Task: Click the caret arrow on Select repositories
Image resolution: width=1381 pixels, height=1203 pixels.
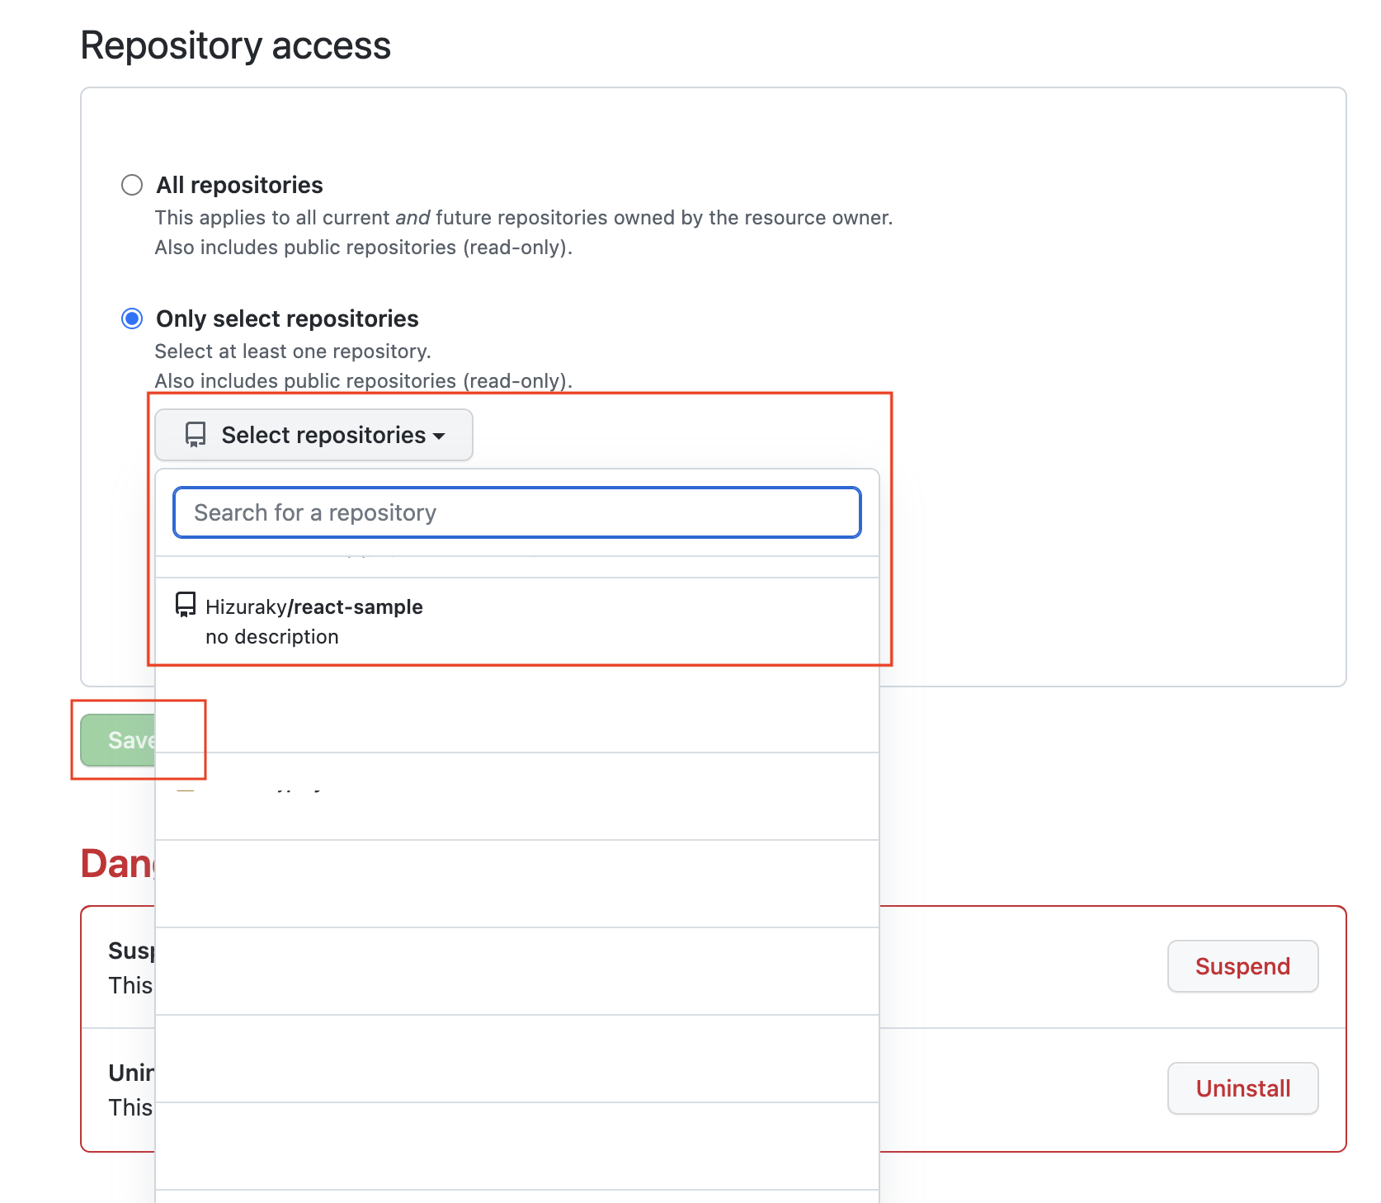Action: (439, 436)
